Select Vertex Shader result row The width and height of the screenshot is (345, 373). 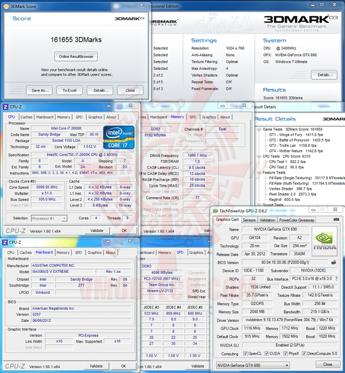[x=290, y=188]
